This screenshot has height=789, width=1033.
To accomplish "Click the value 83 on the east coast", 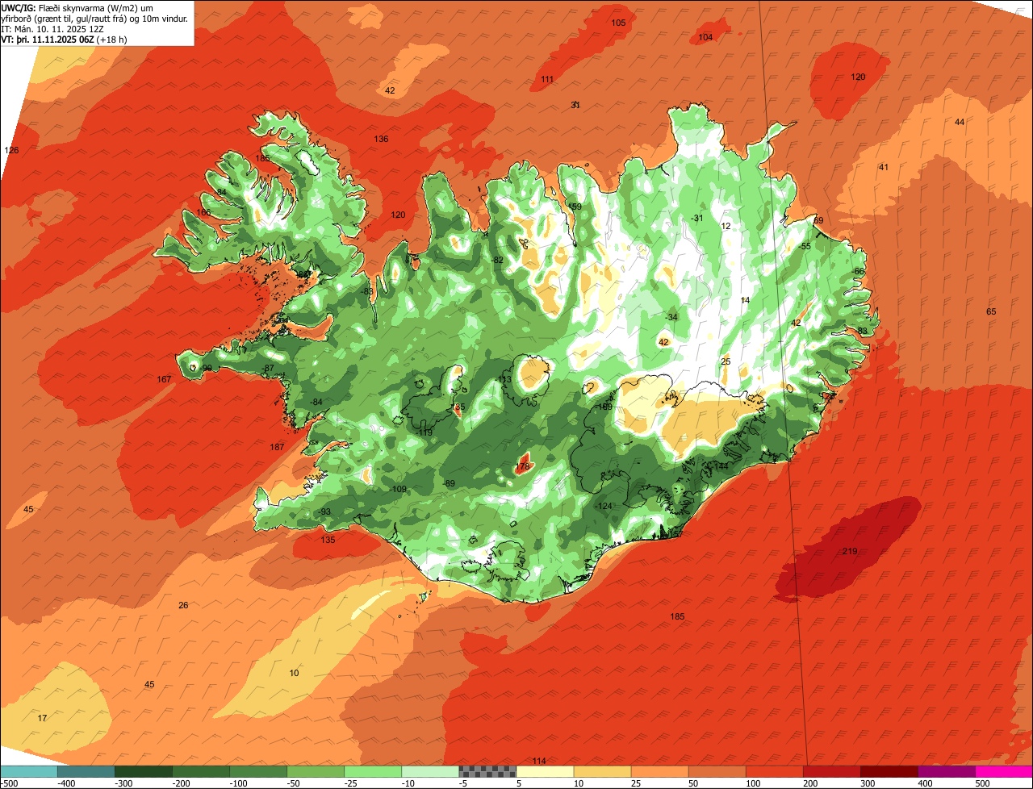I will point(862,331).
